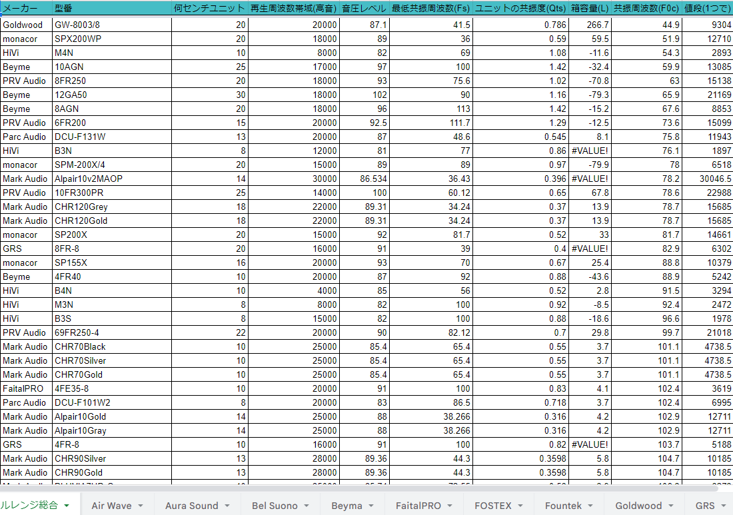Select the SP155X model cell
This screenshot has height=515, width=733.
pyautogui.click(x=112, y=262)
